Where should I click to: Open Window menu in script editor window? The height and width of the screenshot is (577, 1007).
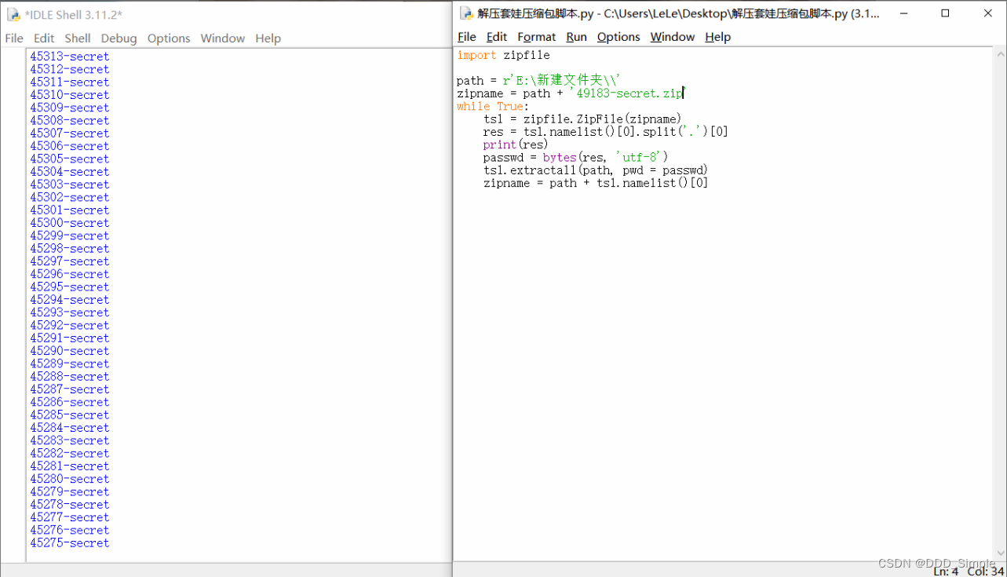click(673, 37)
